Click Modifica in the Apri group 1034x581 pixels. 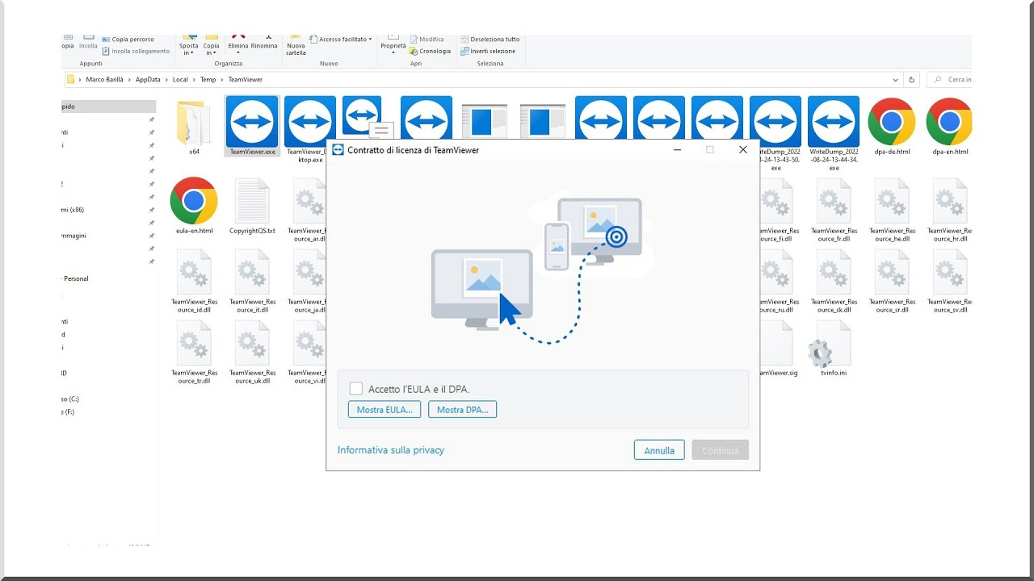(427, 40)
